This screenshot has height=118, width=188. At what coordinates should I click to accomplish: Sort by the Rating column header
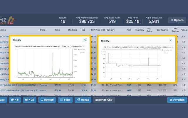pyautogui.click(x=184, y=30)
